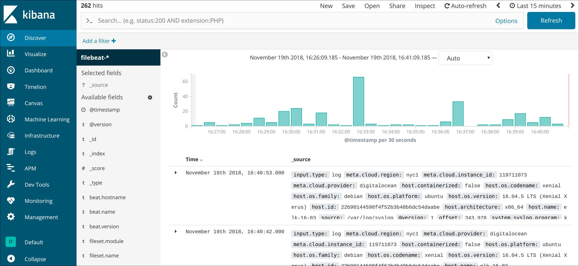The width and height of the screenshot is (579, 266).
Task: Open Available fields settings gear
Action: (150, 97)
